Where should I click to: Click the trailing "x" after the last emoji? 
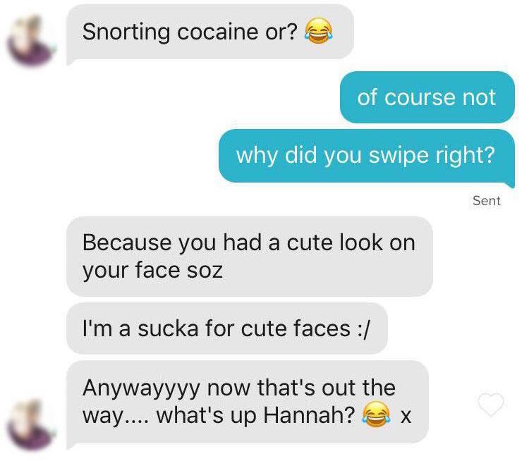[x=406, y=417]
